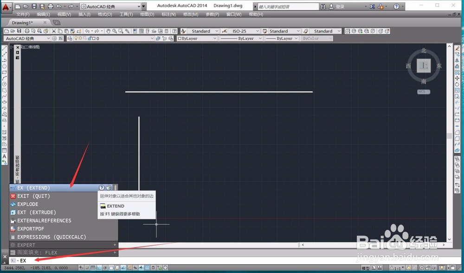This screenshot has width=464, height=273.
Task: Toggle Object Snap in status bar
Action: pyautogui.click(x=111, y=268)
